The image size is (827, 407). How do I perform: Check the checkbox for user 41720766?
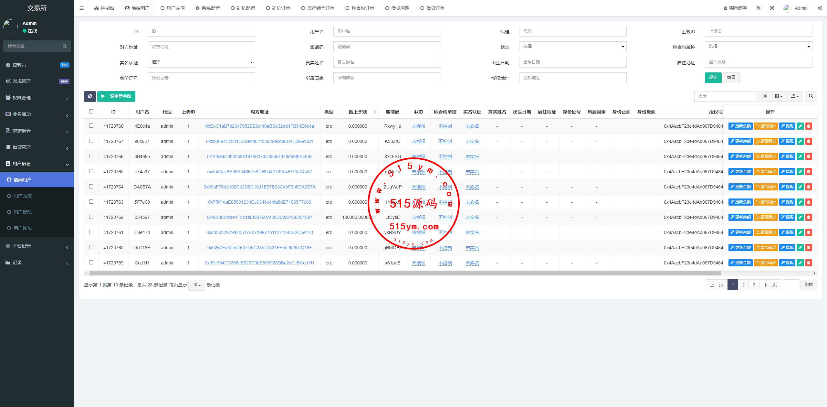pyautogui.click(x=91, y=156)
